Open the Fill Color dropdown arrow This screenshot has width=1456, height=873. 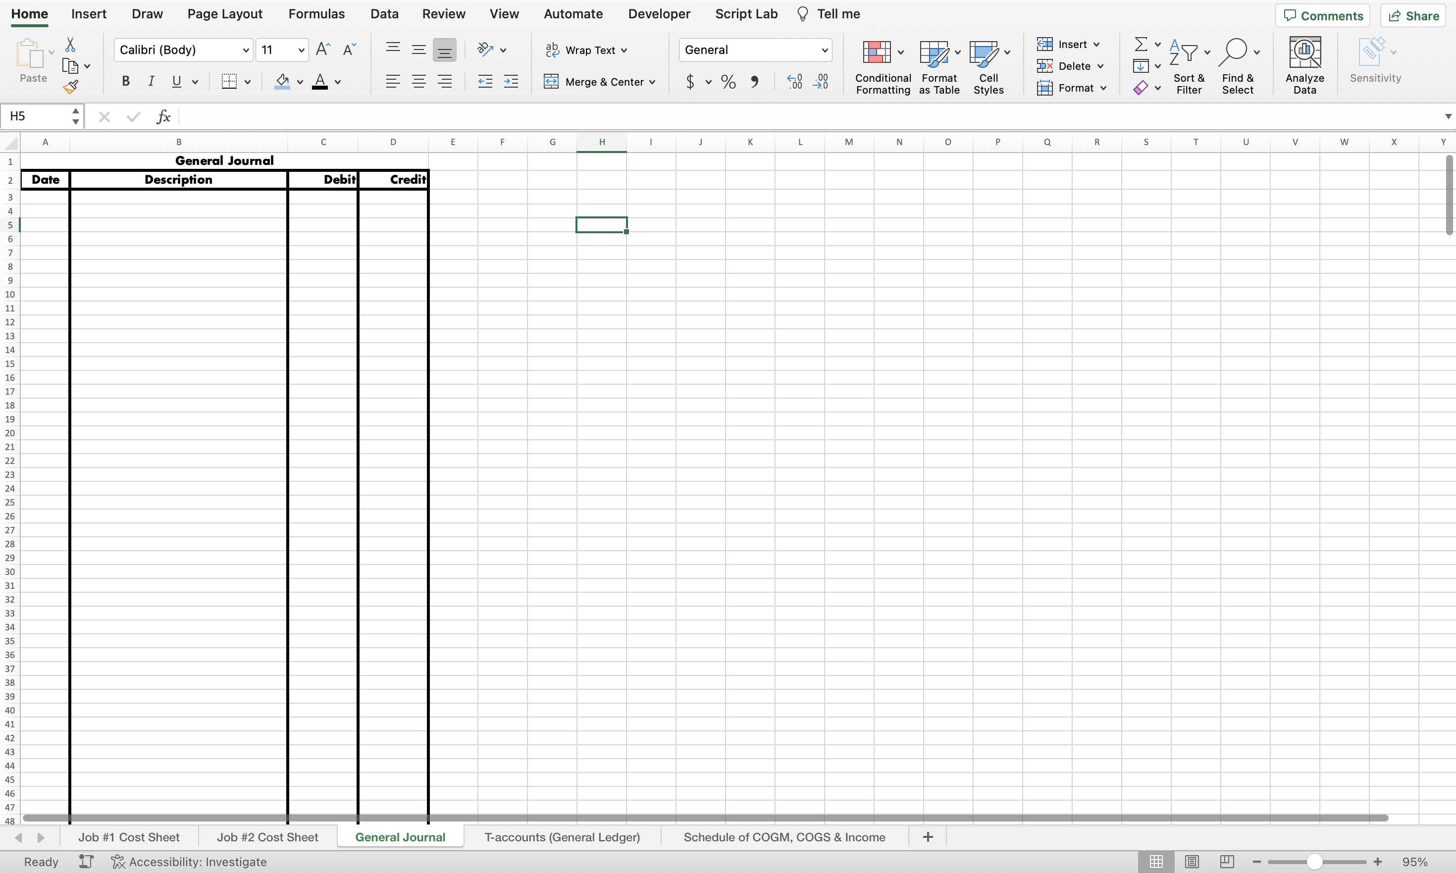tap(300, 82)
